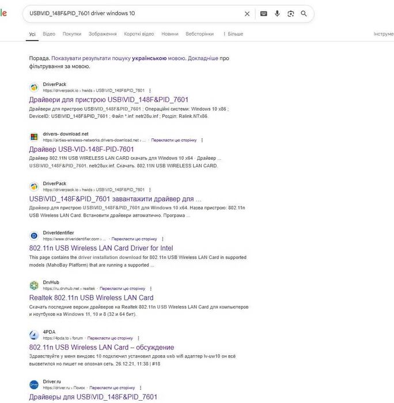This screenshot has height=403, width=394.
Task: Open search by image (Lens) icon
Action: pyautogui.click(x=290, y=14)
